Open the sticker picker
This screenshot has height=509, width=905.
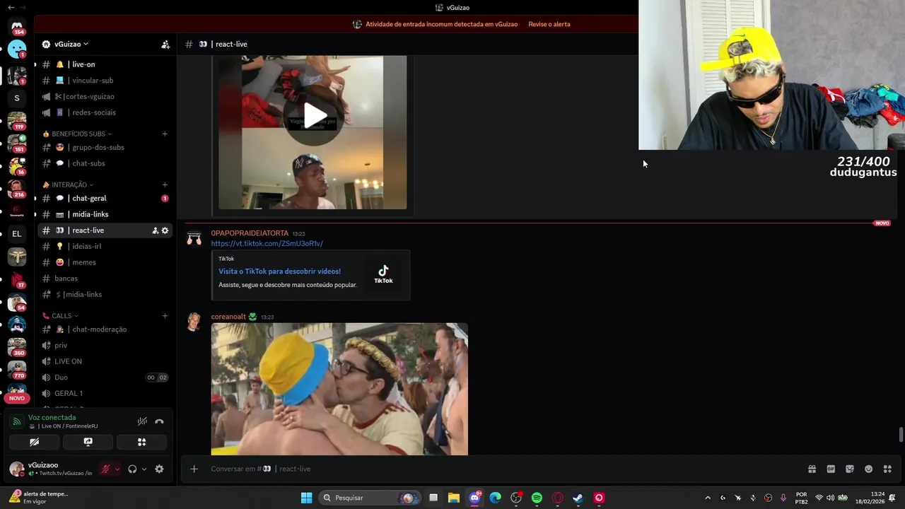pyautogui.click(x=850, y=469)
